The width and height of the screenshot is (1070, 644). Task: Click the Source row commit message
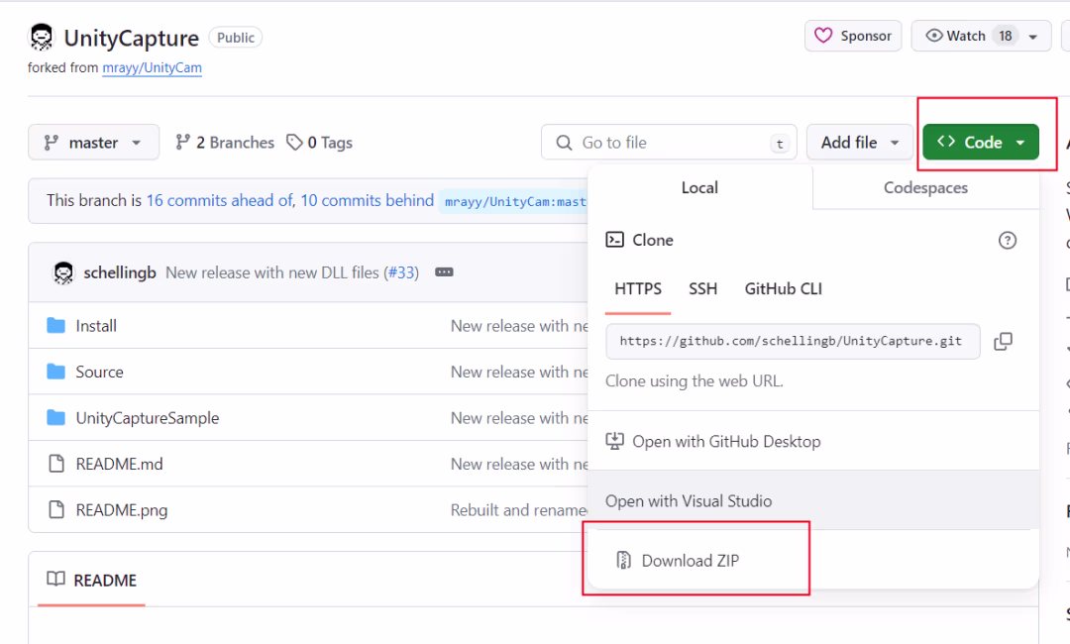pos(518,372)
